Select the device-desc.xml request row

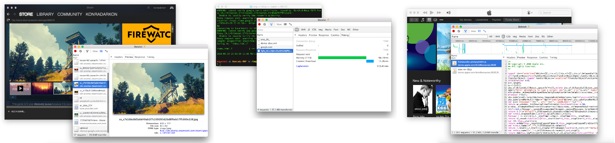point(269,43)
